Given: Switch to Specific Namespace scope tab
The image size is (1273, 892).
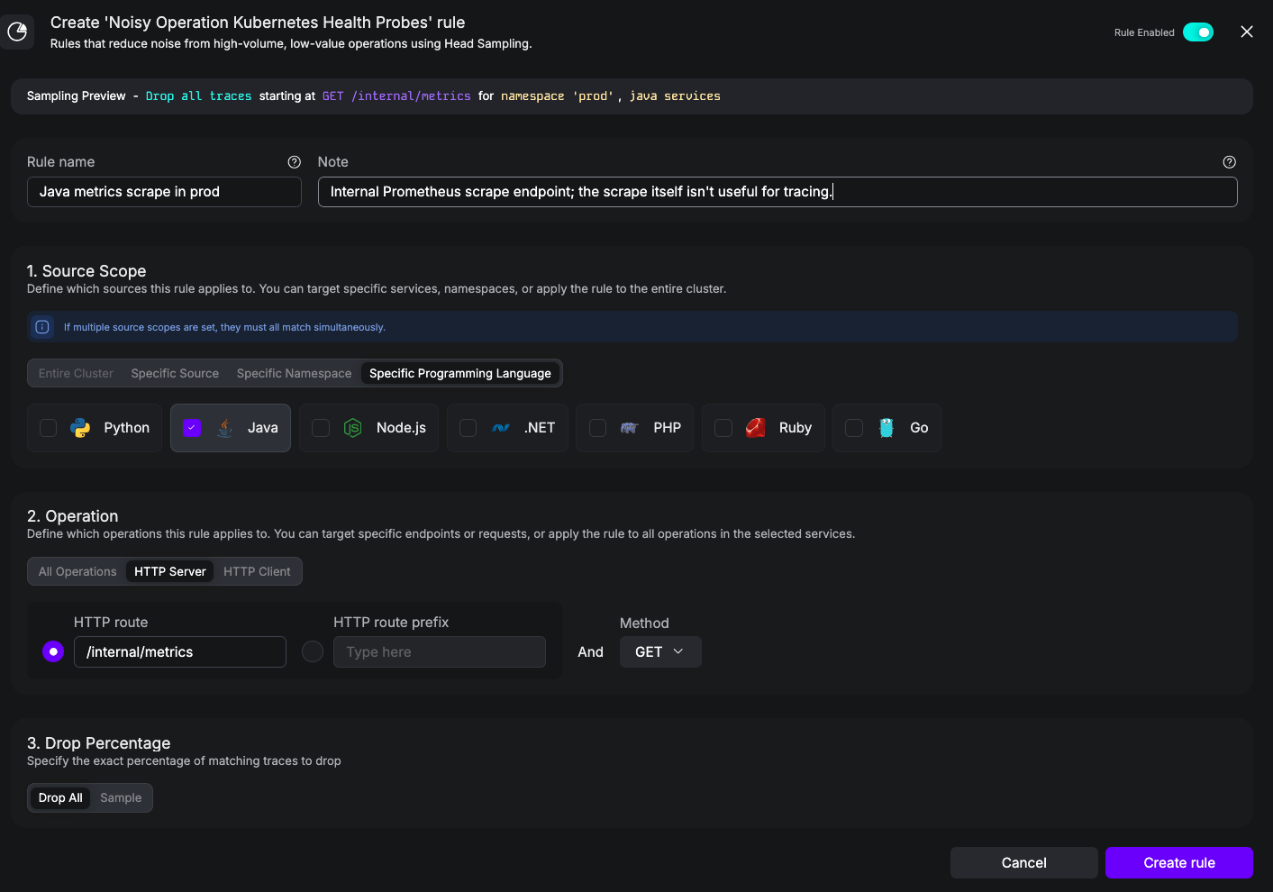Looking at the screenshot, I should (295, 373).
